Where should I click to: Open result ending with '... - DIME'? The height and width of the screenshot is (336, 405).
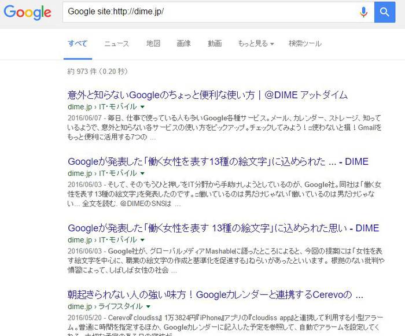click(x=218, y=162)
